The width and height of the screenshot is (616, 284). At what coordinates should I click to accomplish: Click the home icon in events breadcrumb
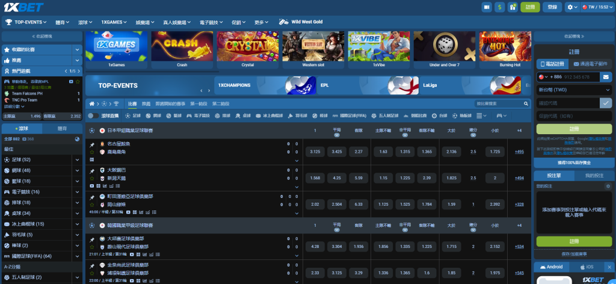[x=92, y=103]
